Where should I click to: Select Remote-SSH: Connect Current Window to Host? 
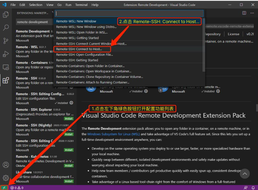coord(128,44)
